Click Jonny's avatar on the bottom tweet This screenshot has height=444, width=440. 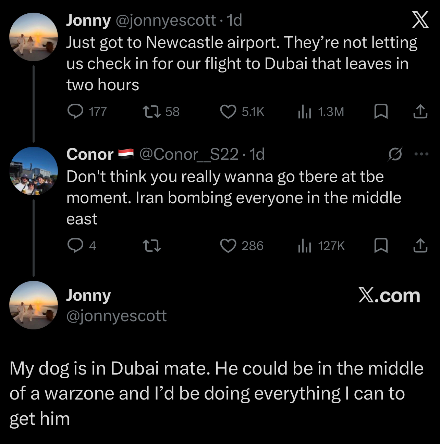tap(34, 305)
